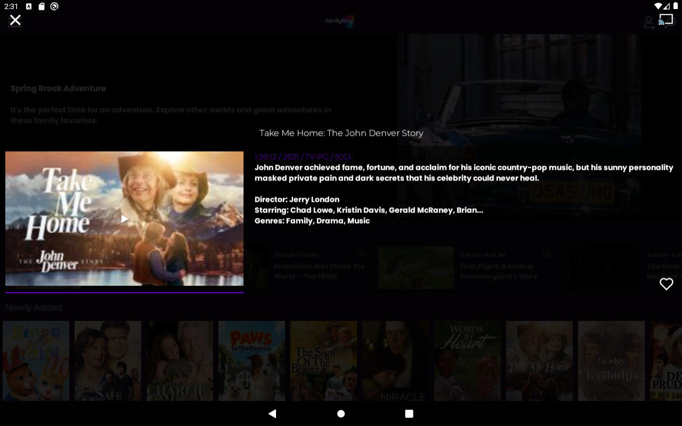Open Inventions that Shook the World listing
682x426 pixels.
(319, 271)
